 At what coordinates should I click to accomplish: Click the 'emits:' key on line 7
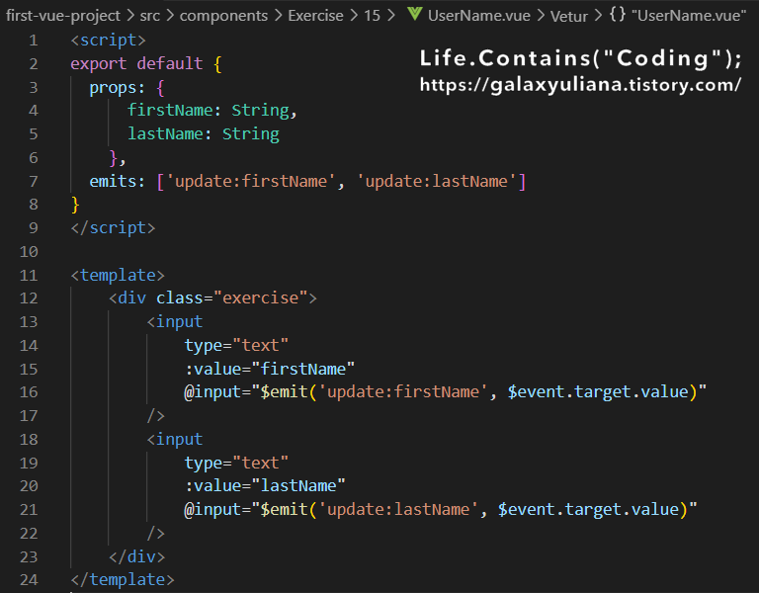[x=118, y=181]
